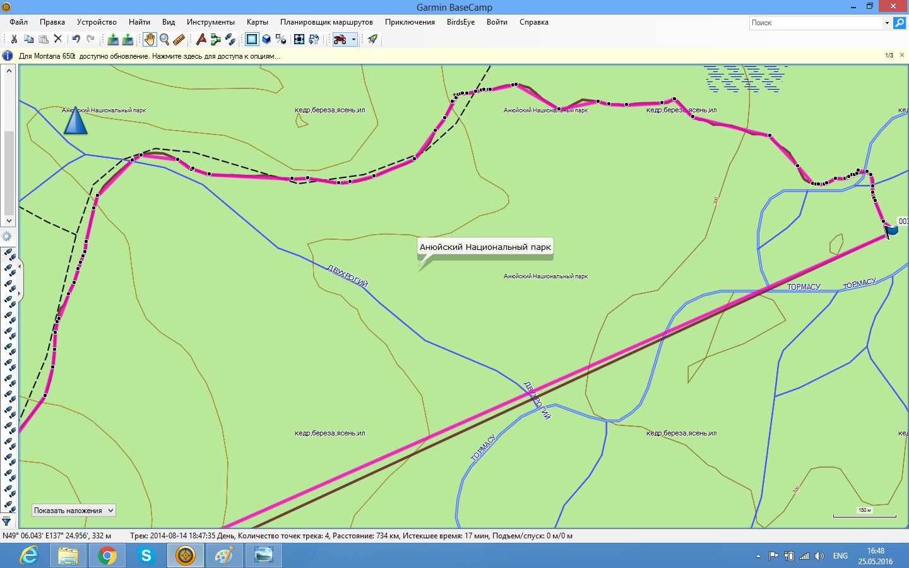Viewport: 909px width, 568px height.
Task: Click the New Waypoint flag tool
Action: coord(201,39)
